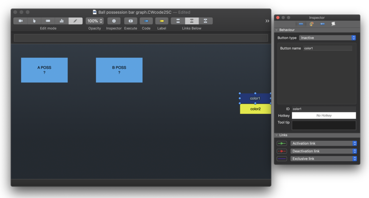Screen dimensions: 369x198
Task: Select the B POSS button on the canvas
Action: coord(119,70)
